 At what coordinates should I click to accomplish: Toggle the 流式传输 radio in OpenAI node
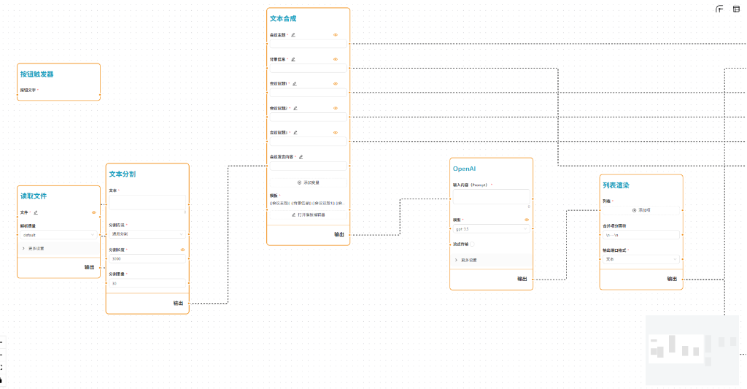(473, 244)
